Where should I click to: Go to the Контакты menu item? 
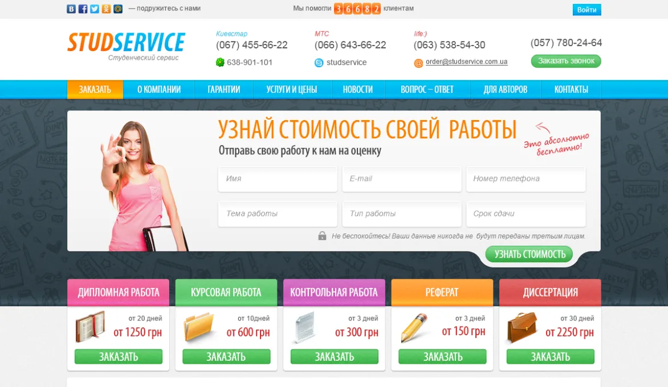tap(571, 89)
